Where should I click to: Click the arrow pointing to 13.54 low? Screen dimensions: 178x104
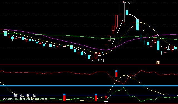pos(94,60)
